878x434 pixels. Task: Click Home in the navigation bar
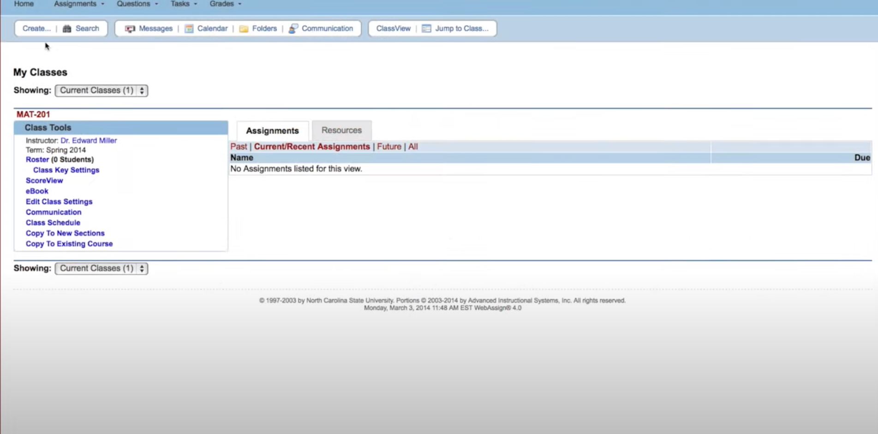[23, 3]
